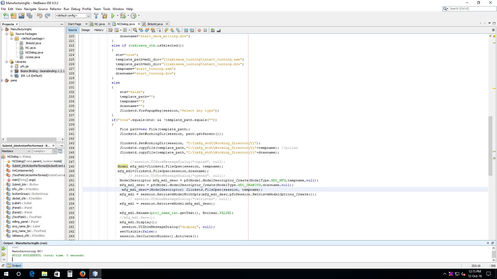The height and width of the screenshot is (279, 497).
Task: Click Previous Bookmark icon
Action: pos(166,30)
